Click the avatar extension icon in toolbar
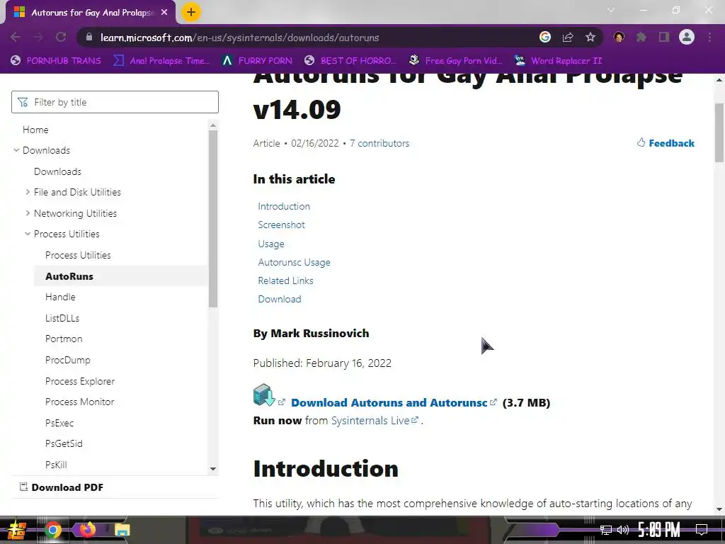This screenshot has width=725, height=544. click(619, 37)
